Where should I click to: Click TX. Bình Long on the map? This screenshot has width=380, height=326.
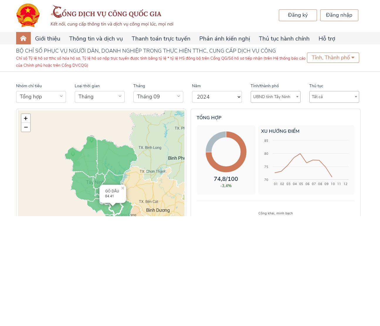[x=150, y=147]
